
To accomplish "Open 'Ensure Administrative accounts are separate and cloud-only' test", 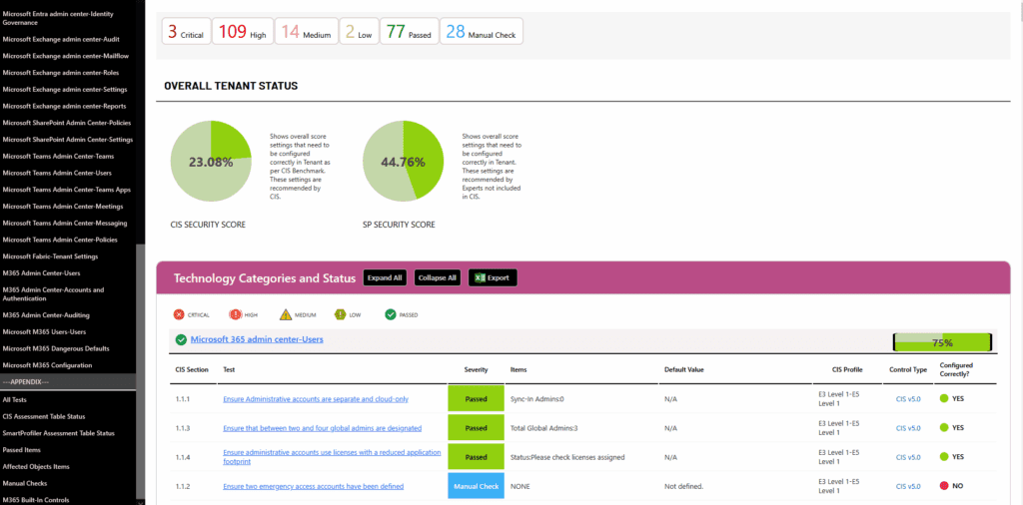I will pyautogui.click(x=316, y=399).
